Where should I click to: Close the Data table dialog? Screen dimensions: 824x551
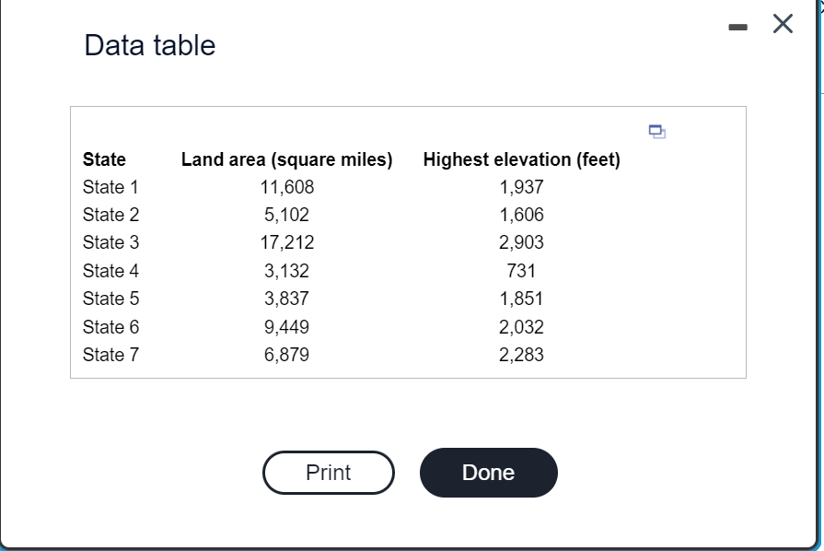pos(782,25)
